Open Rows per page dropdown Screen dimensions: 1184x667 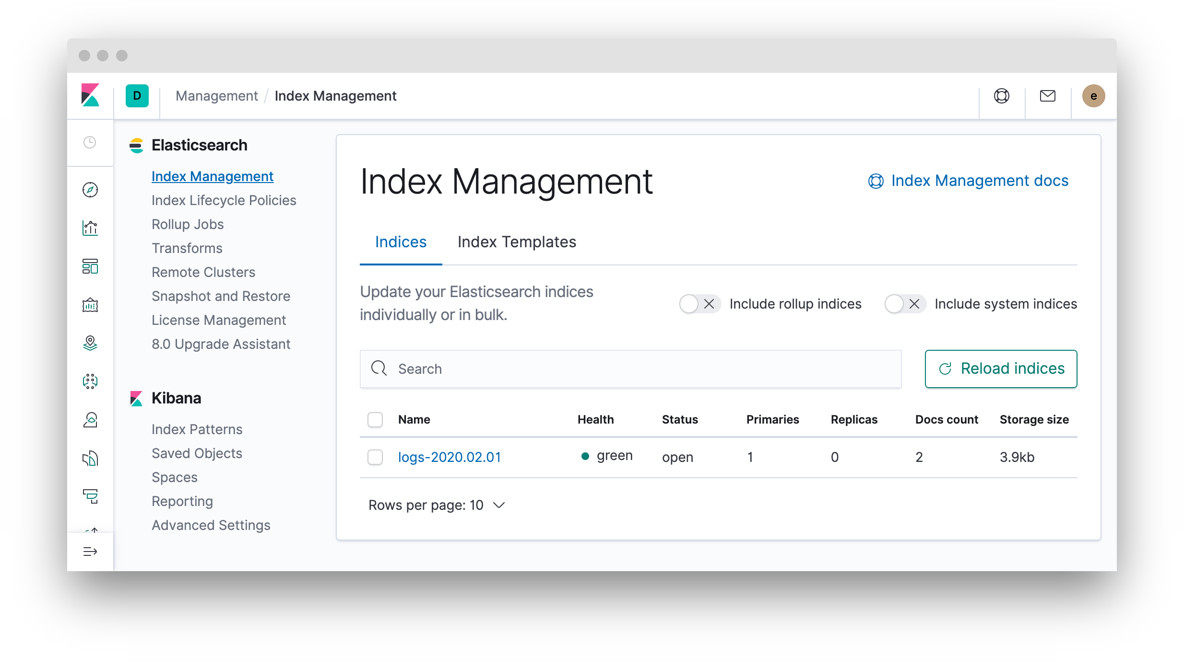pos(437,505)
